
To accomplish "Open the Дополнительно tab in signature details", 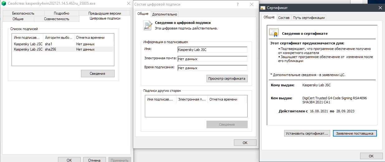I will coord(164,14).
